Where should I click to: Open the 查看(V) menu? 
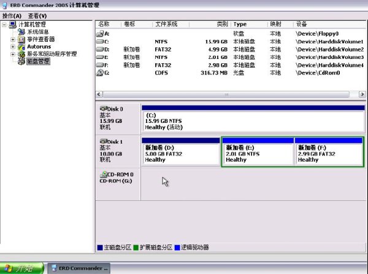[37, 16]
